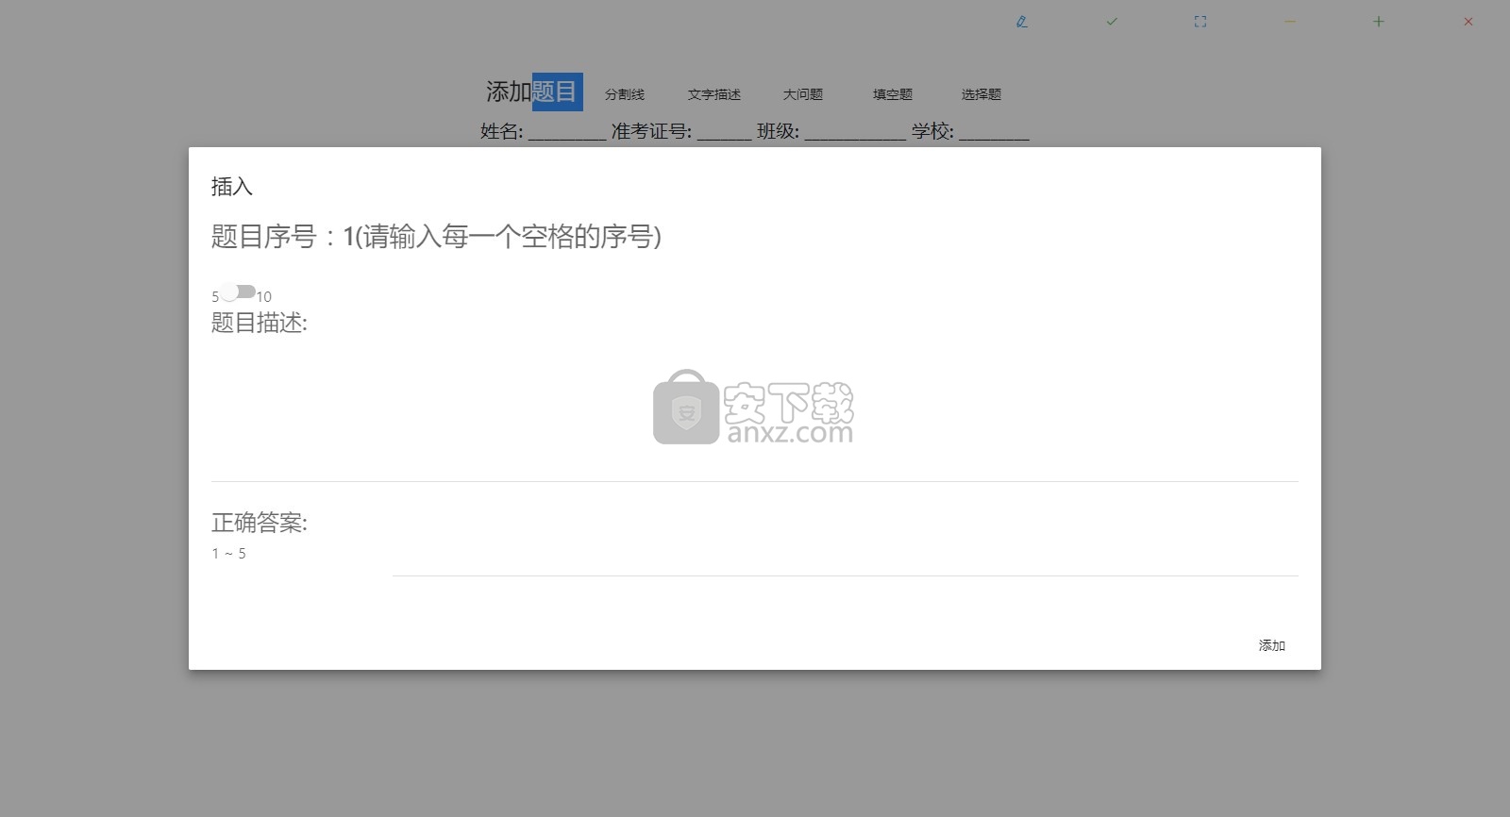The height and width of the screenshot is (817, 1510).
Task: Click the 添加 button in the dialog
Action: (1272, 645)
